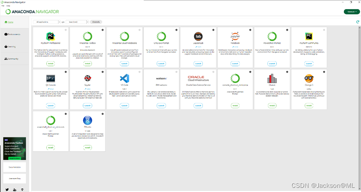Launch VS Code

124,106
